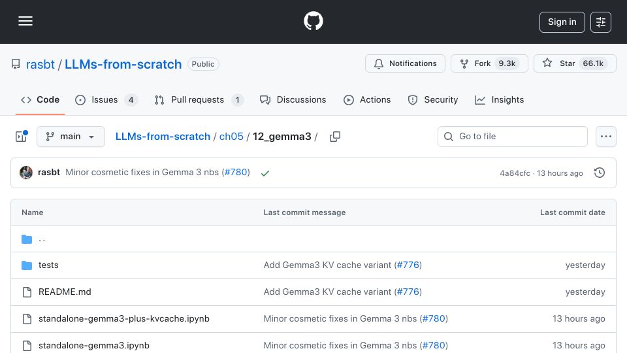Open latest commit message Minor cosmetic fixes
The width and height of the screenshot is (627, 353).
pos(142,172)
